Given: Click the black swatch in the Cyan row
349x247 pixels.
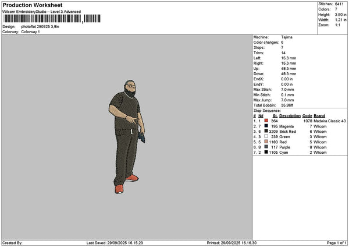Looking at the screenshot, I should 266,152.
